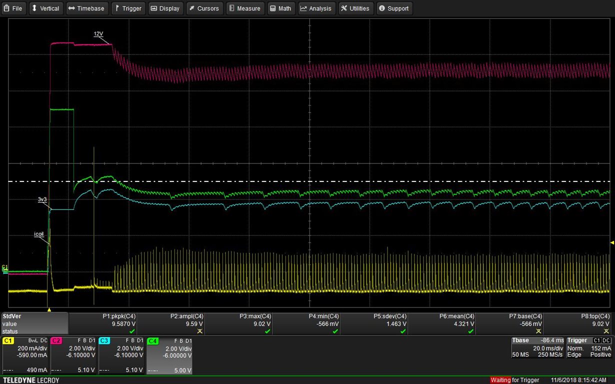
Task: Open the C4 channel descriptor box
Action: [169, 355]
